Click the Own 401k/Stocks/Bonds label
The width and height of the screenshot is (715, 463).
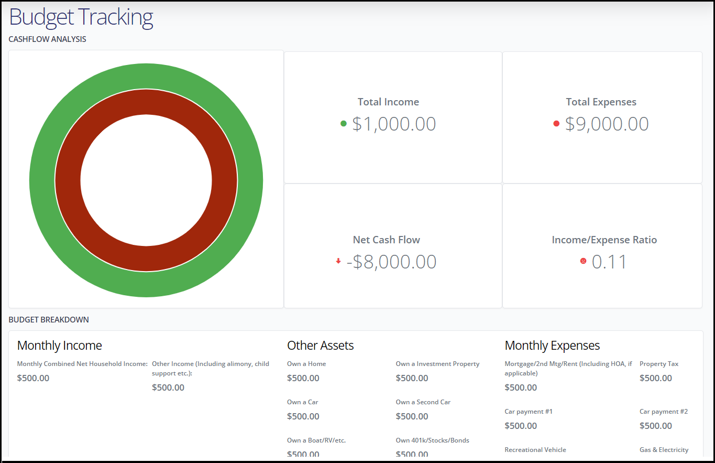click(x=433, y=440)
